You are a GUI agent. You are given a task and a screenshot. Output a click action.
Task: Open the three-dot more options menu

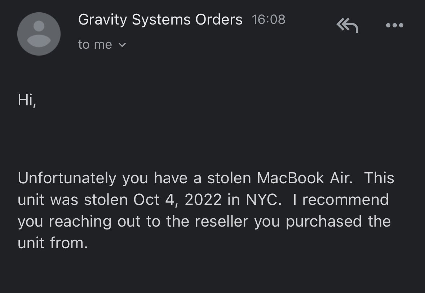coord(395,25)
